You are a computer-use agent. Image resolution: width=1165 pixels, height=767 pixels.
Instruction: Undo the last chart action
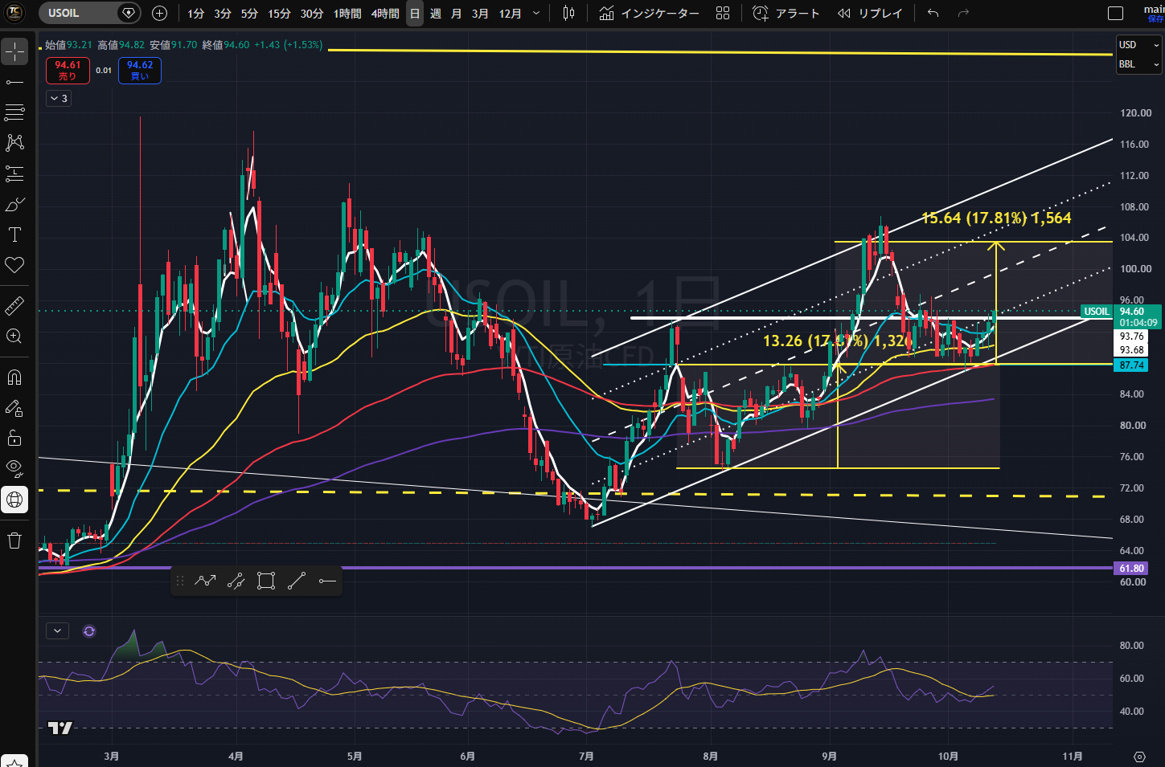(933, 13)
